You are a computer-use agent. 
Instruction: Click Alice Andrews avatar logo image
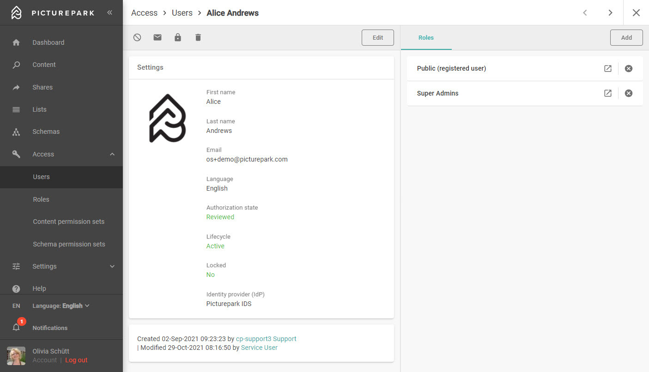pyautogui.click(x=167, y=118)
